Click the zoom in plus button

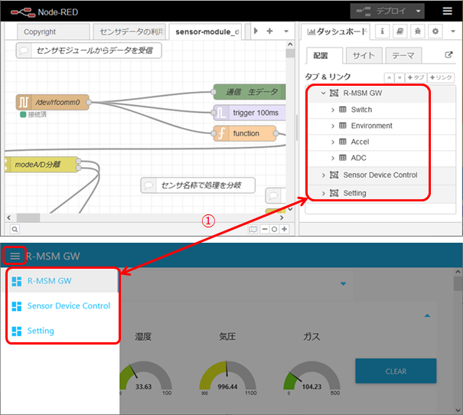click(284, 229)
